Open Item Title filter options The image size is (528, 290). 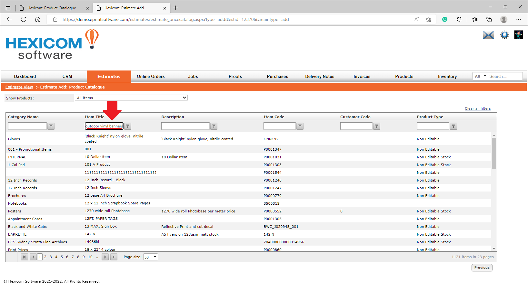128,126
